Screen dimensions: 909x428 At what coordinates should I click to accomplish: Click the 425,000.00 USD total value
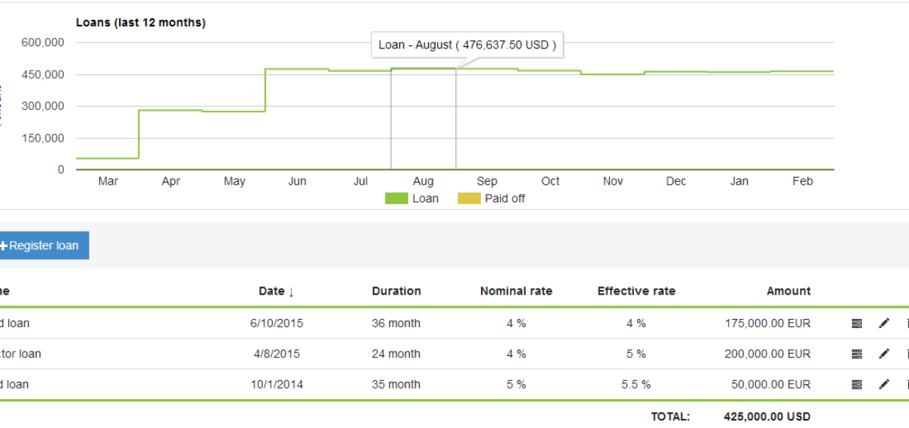click(767, 417)
